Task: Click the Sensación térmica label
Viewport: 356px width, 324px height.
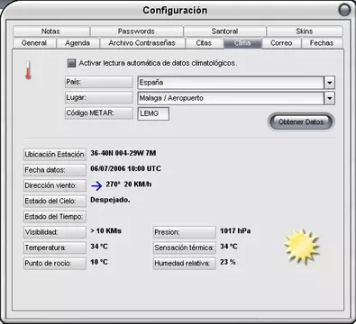Action: coord(185,247)
